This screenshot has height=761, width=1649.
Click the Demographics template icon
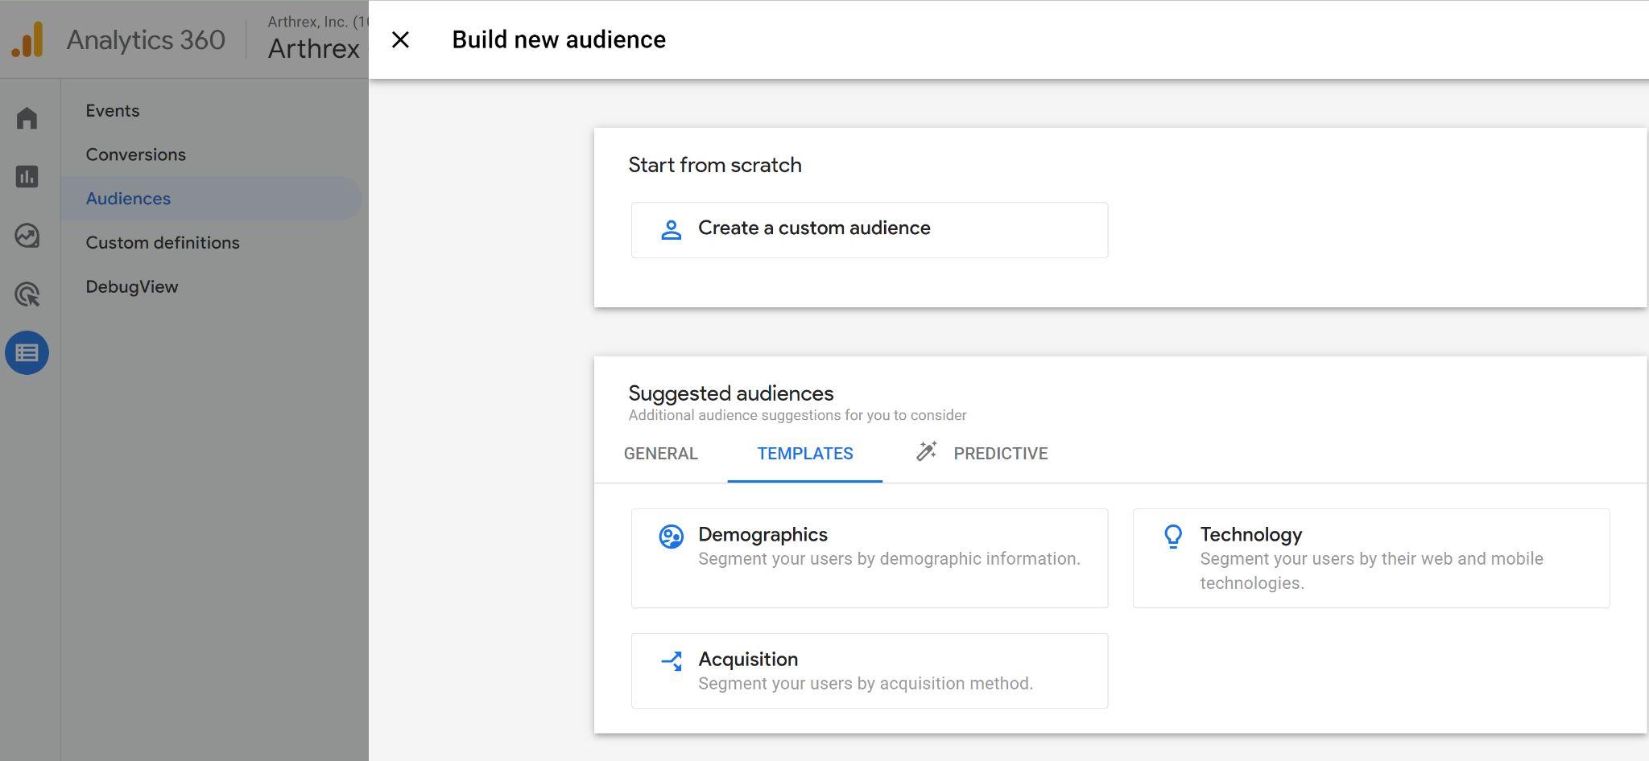[x=671, y=537]
